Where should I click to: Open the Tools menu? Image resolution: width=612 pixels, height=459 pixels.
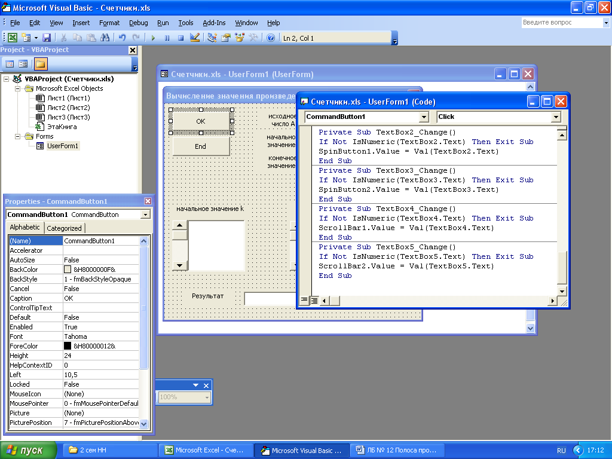point(185,23)
